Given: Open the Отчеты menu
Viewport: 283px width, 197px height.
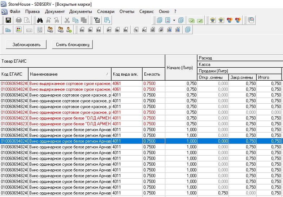Looking at the screenshot, I should tap(127, 12).
